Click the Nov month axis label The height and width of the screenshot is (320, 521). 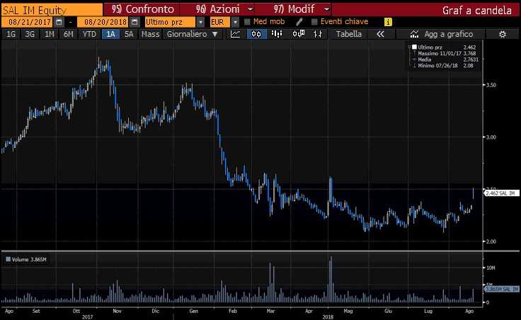[x=117, y=311]
